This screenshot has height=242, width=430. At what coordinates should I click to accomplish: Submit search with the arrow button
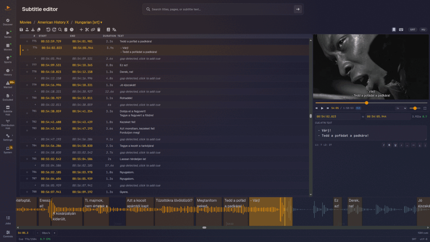tap(298, 9)
